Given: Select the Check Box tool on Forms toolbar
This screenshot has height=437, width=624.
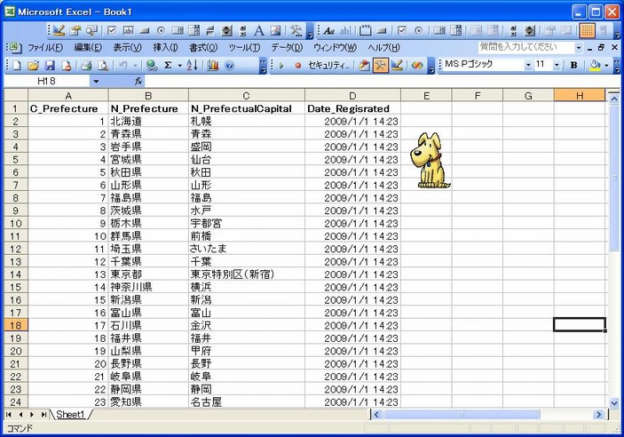Looking at the screenshot, I should [402, 31].
